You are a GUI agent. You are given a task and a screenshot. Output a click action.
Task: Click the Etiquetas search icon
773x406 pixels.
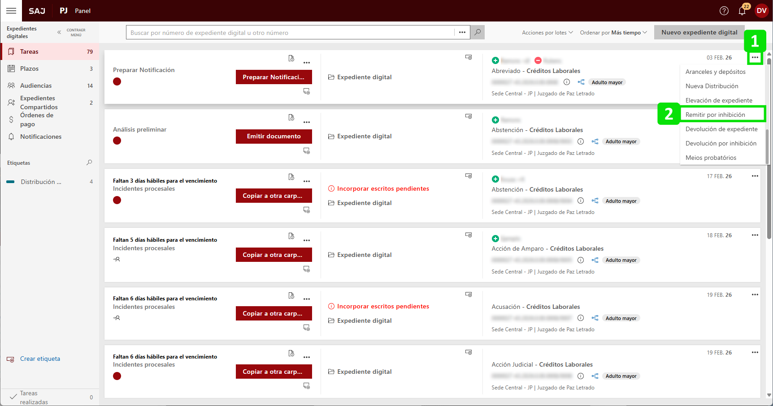[89, 162]
